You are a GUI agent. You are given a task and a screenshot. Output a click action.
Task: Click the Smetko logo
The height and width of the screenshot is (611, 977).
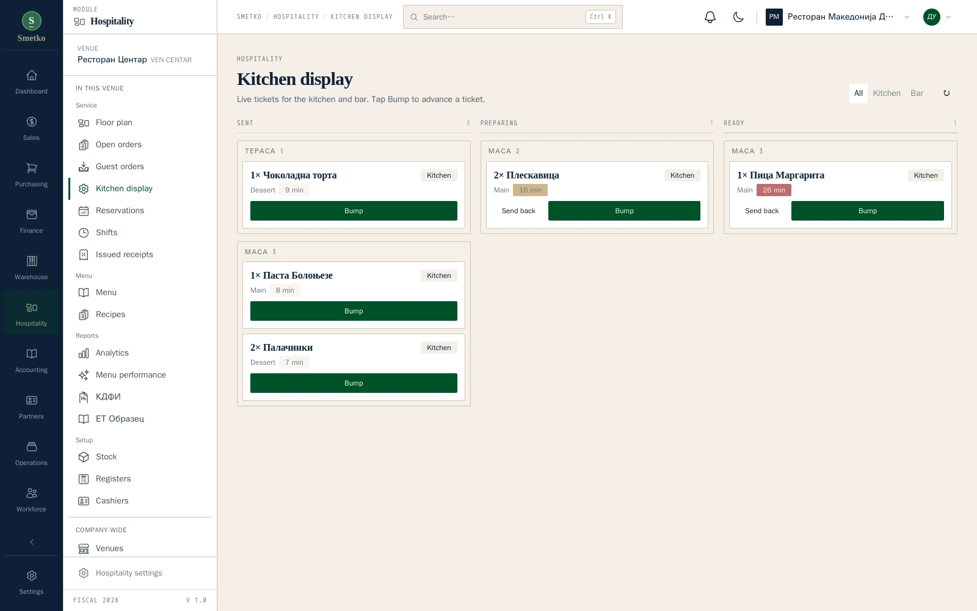pos(32,27)
